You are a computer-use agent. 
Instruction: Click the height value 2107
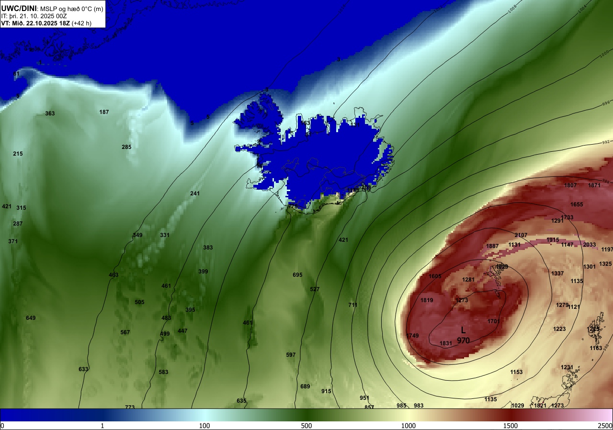521,235
